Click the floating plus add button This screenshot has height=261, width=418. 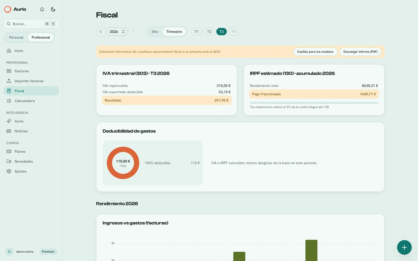pyautogui.click(x=404, y=247)
